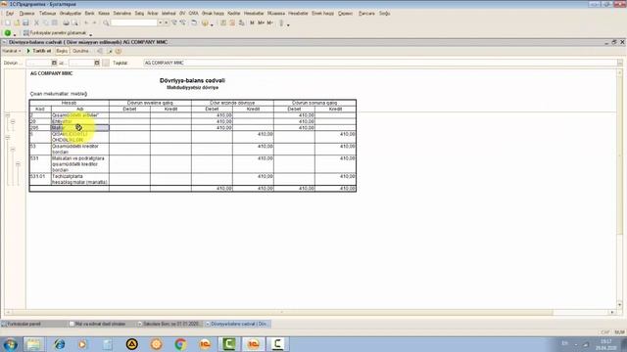Click the Ehtiyatlar row name cell
This screenshot has width=627, height=352.
(80, 121)
